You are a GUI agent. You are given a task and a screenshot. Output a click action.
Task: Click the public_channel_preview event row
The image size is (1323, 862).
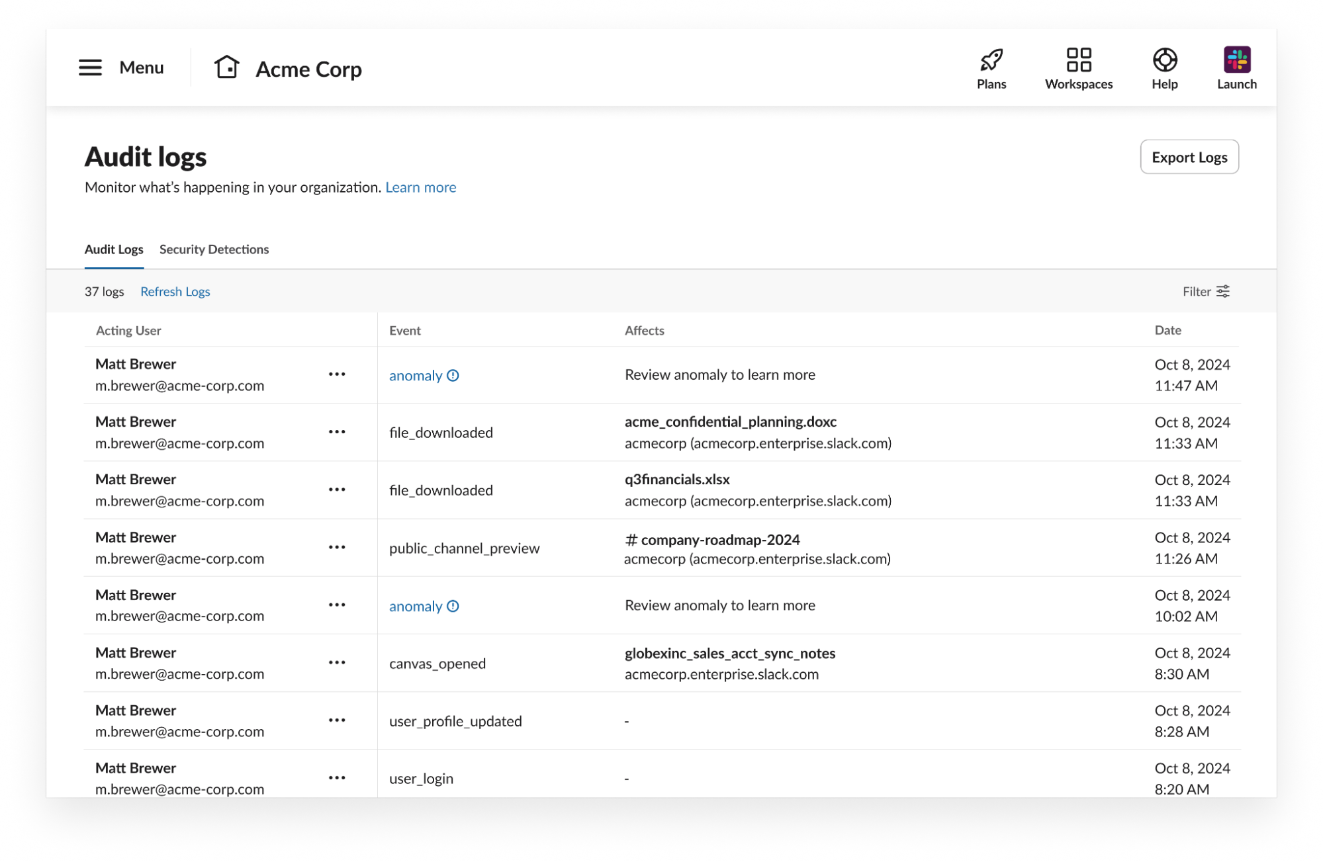tap(465, 548)
